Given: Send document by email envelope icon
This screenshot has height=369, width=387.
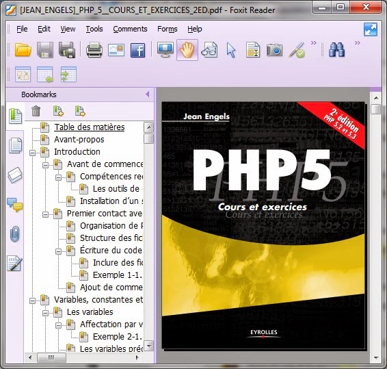Looking at the screenshot, I should (116, 50).
